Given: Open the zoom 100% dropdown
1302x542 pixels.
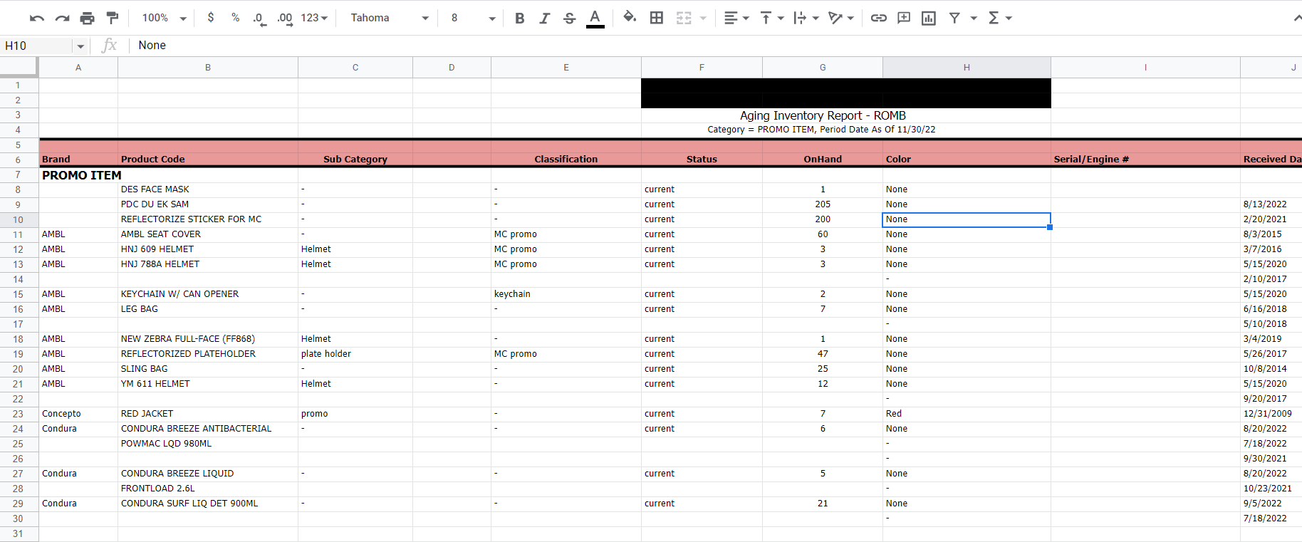Looking at the screenshot, I should pos(164,18).
